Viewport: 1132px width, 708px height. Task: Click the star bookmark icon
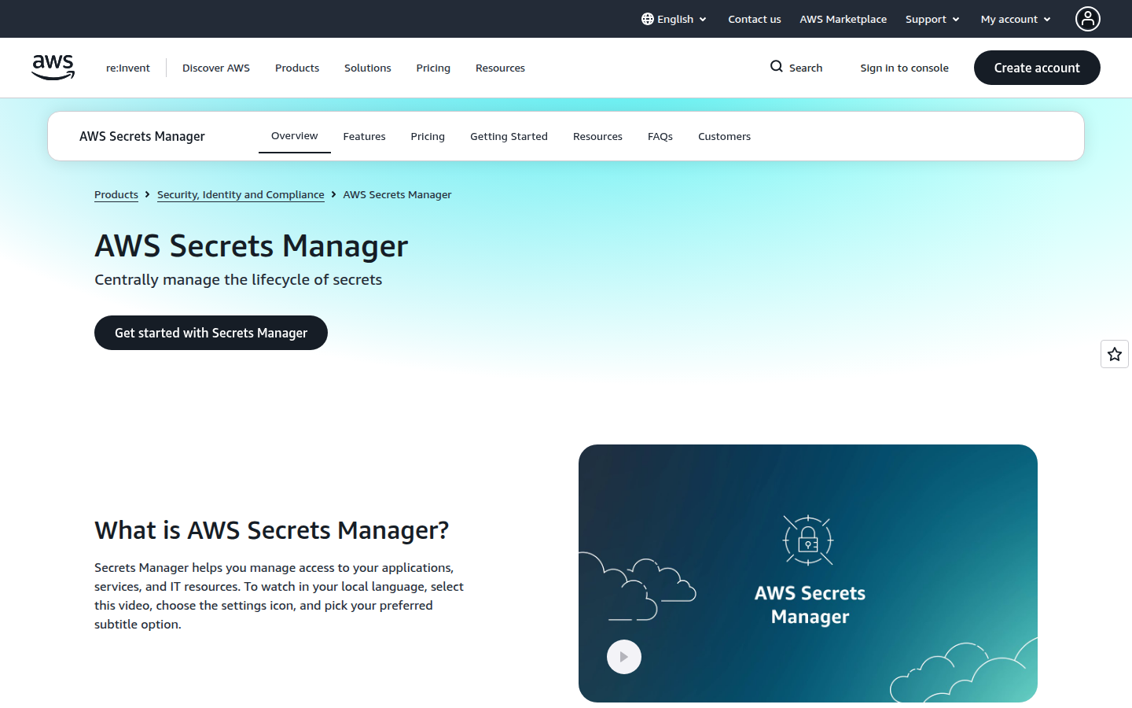(x=1115, y=354)
